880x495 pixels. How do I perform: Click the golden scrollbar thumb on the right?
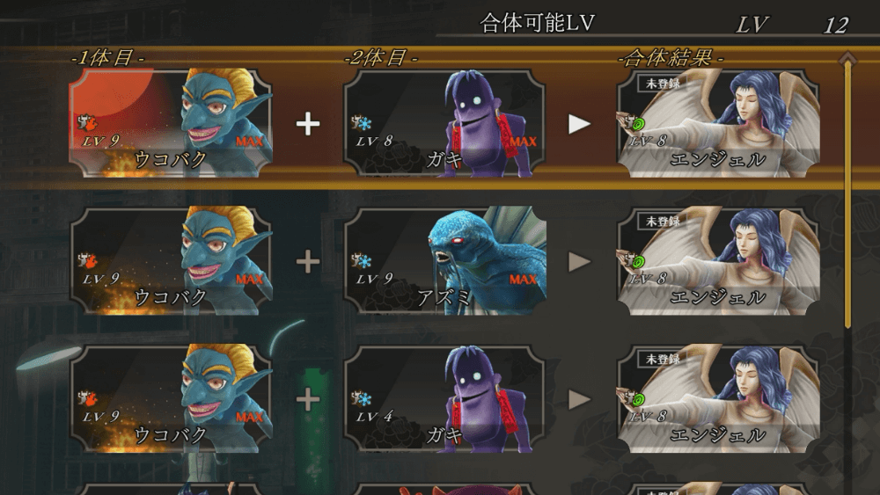(x=848, y=195)
